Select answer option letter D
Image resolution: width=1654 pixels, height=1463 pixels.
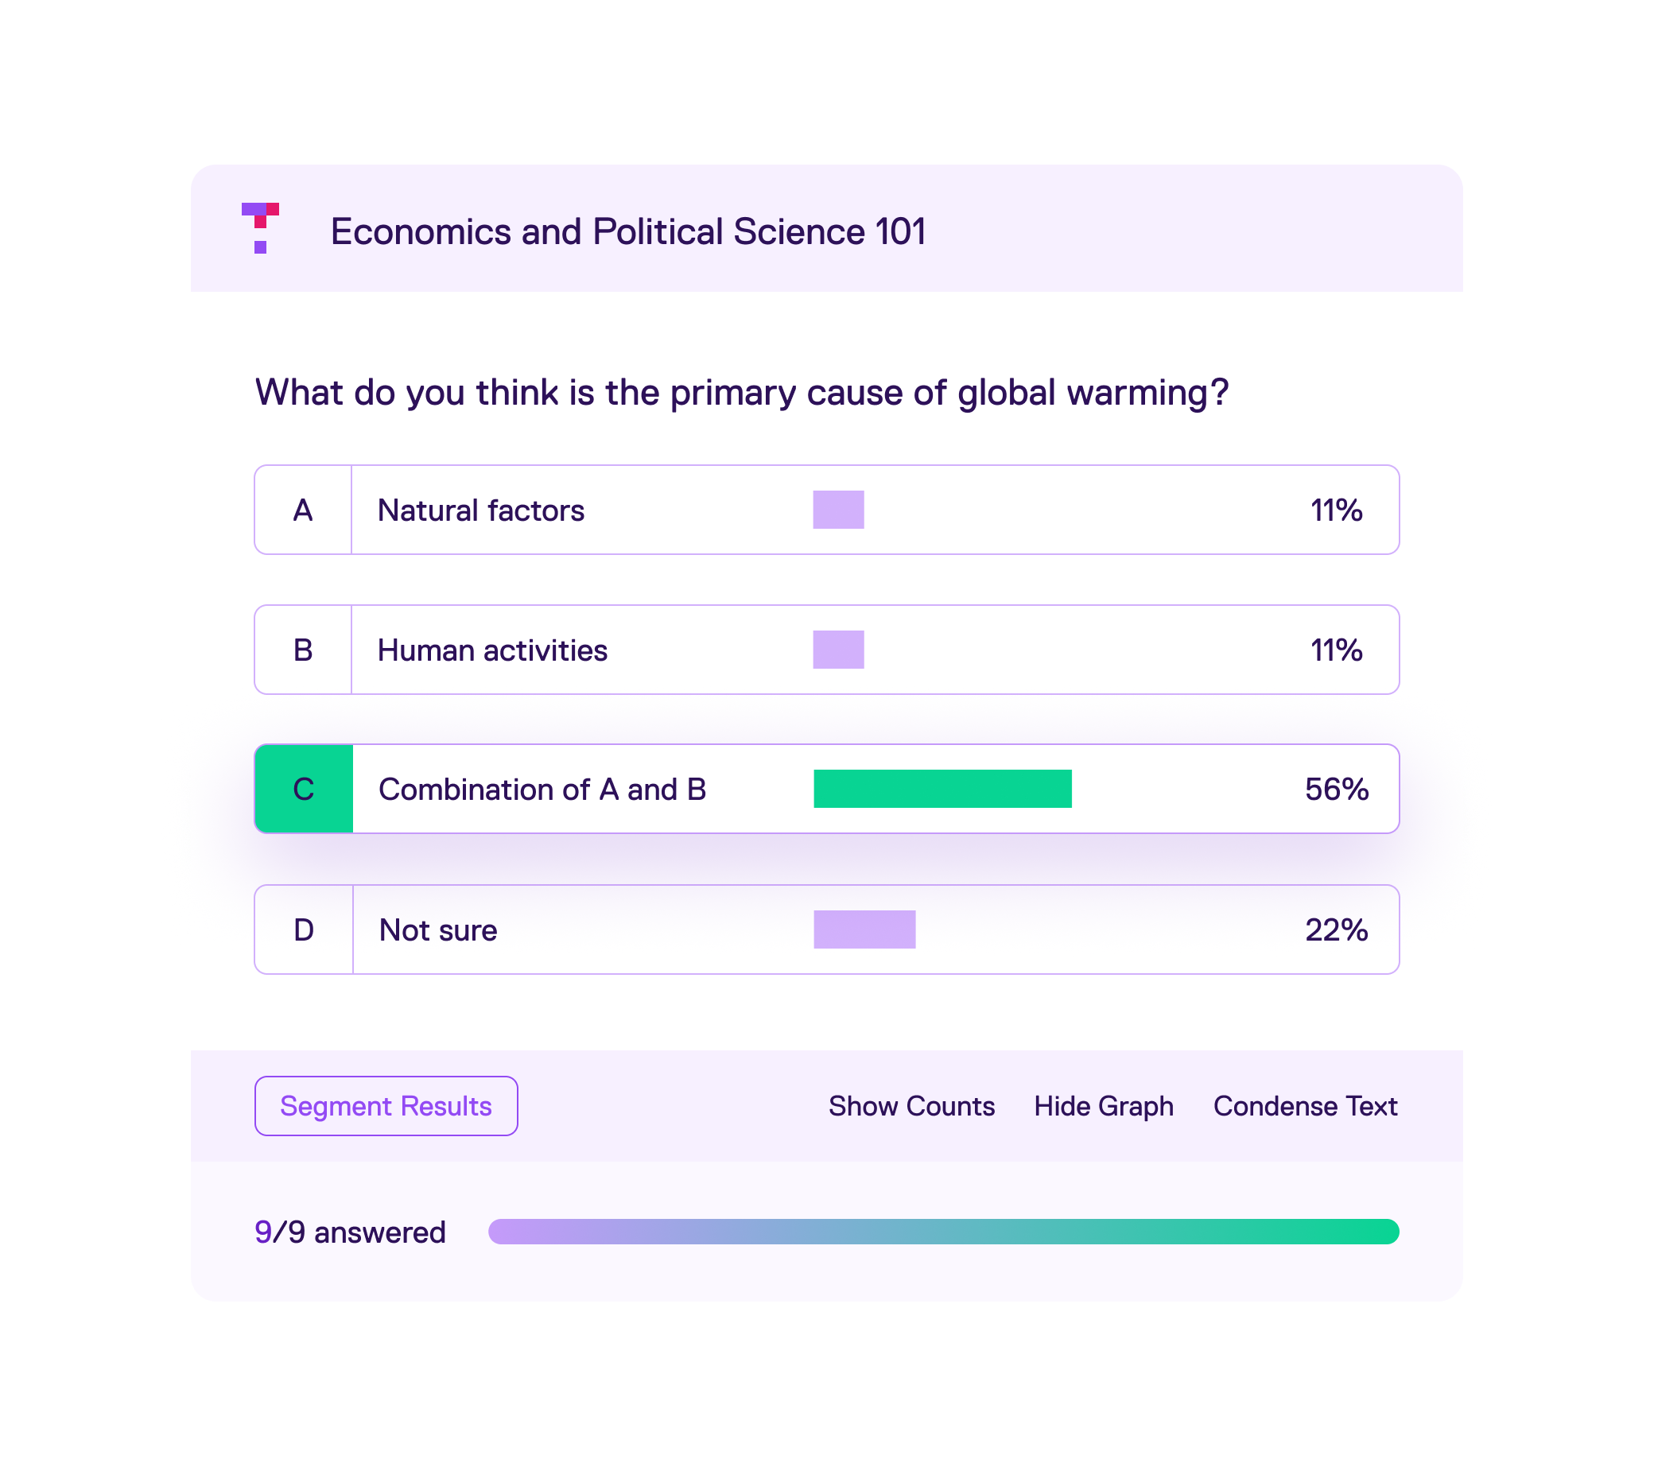coord(304,930)
